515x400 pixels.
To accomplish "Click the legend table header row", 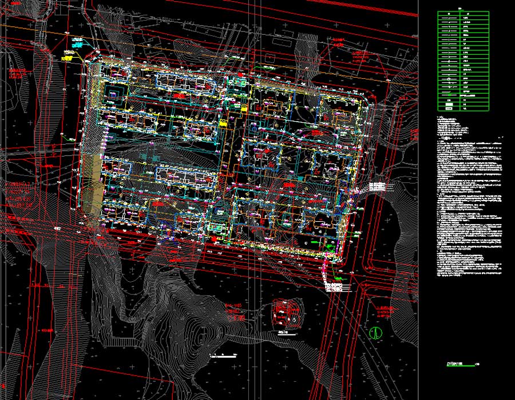I will (x=463, y=14).
